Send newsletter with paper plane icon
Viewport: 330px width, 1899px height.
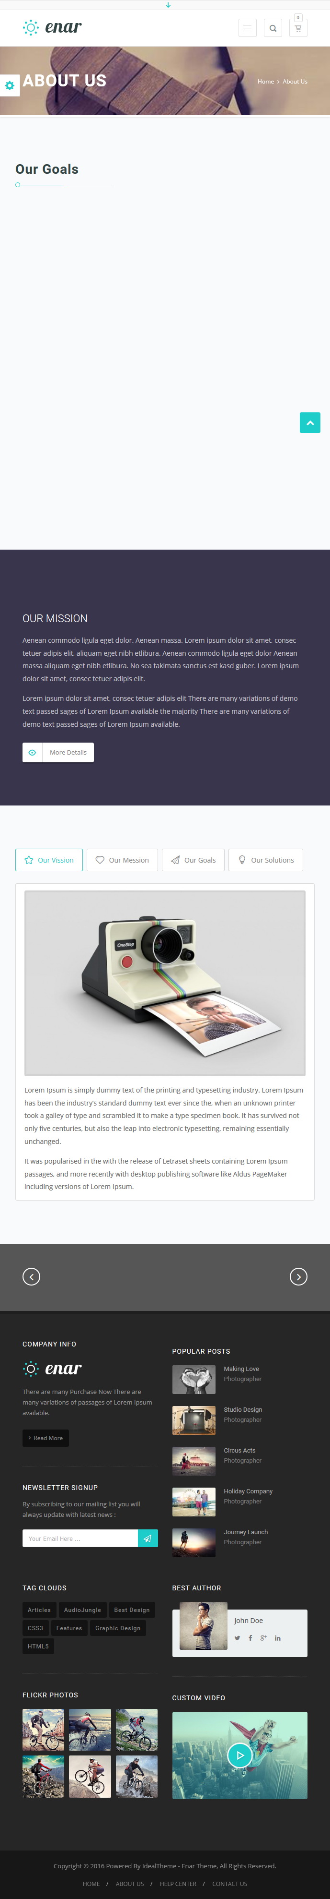coord(148,1538)
